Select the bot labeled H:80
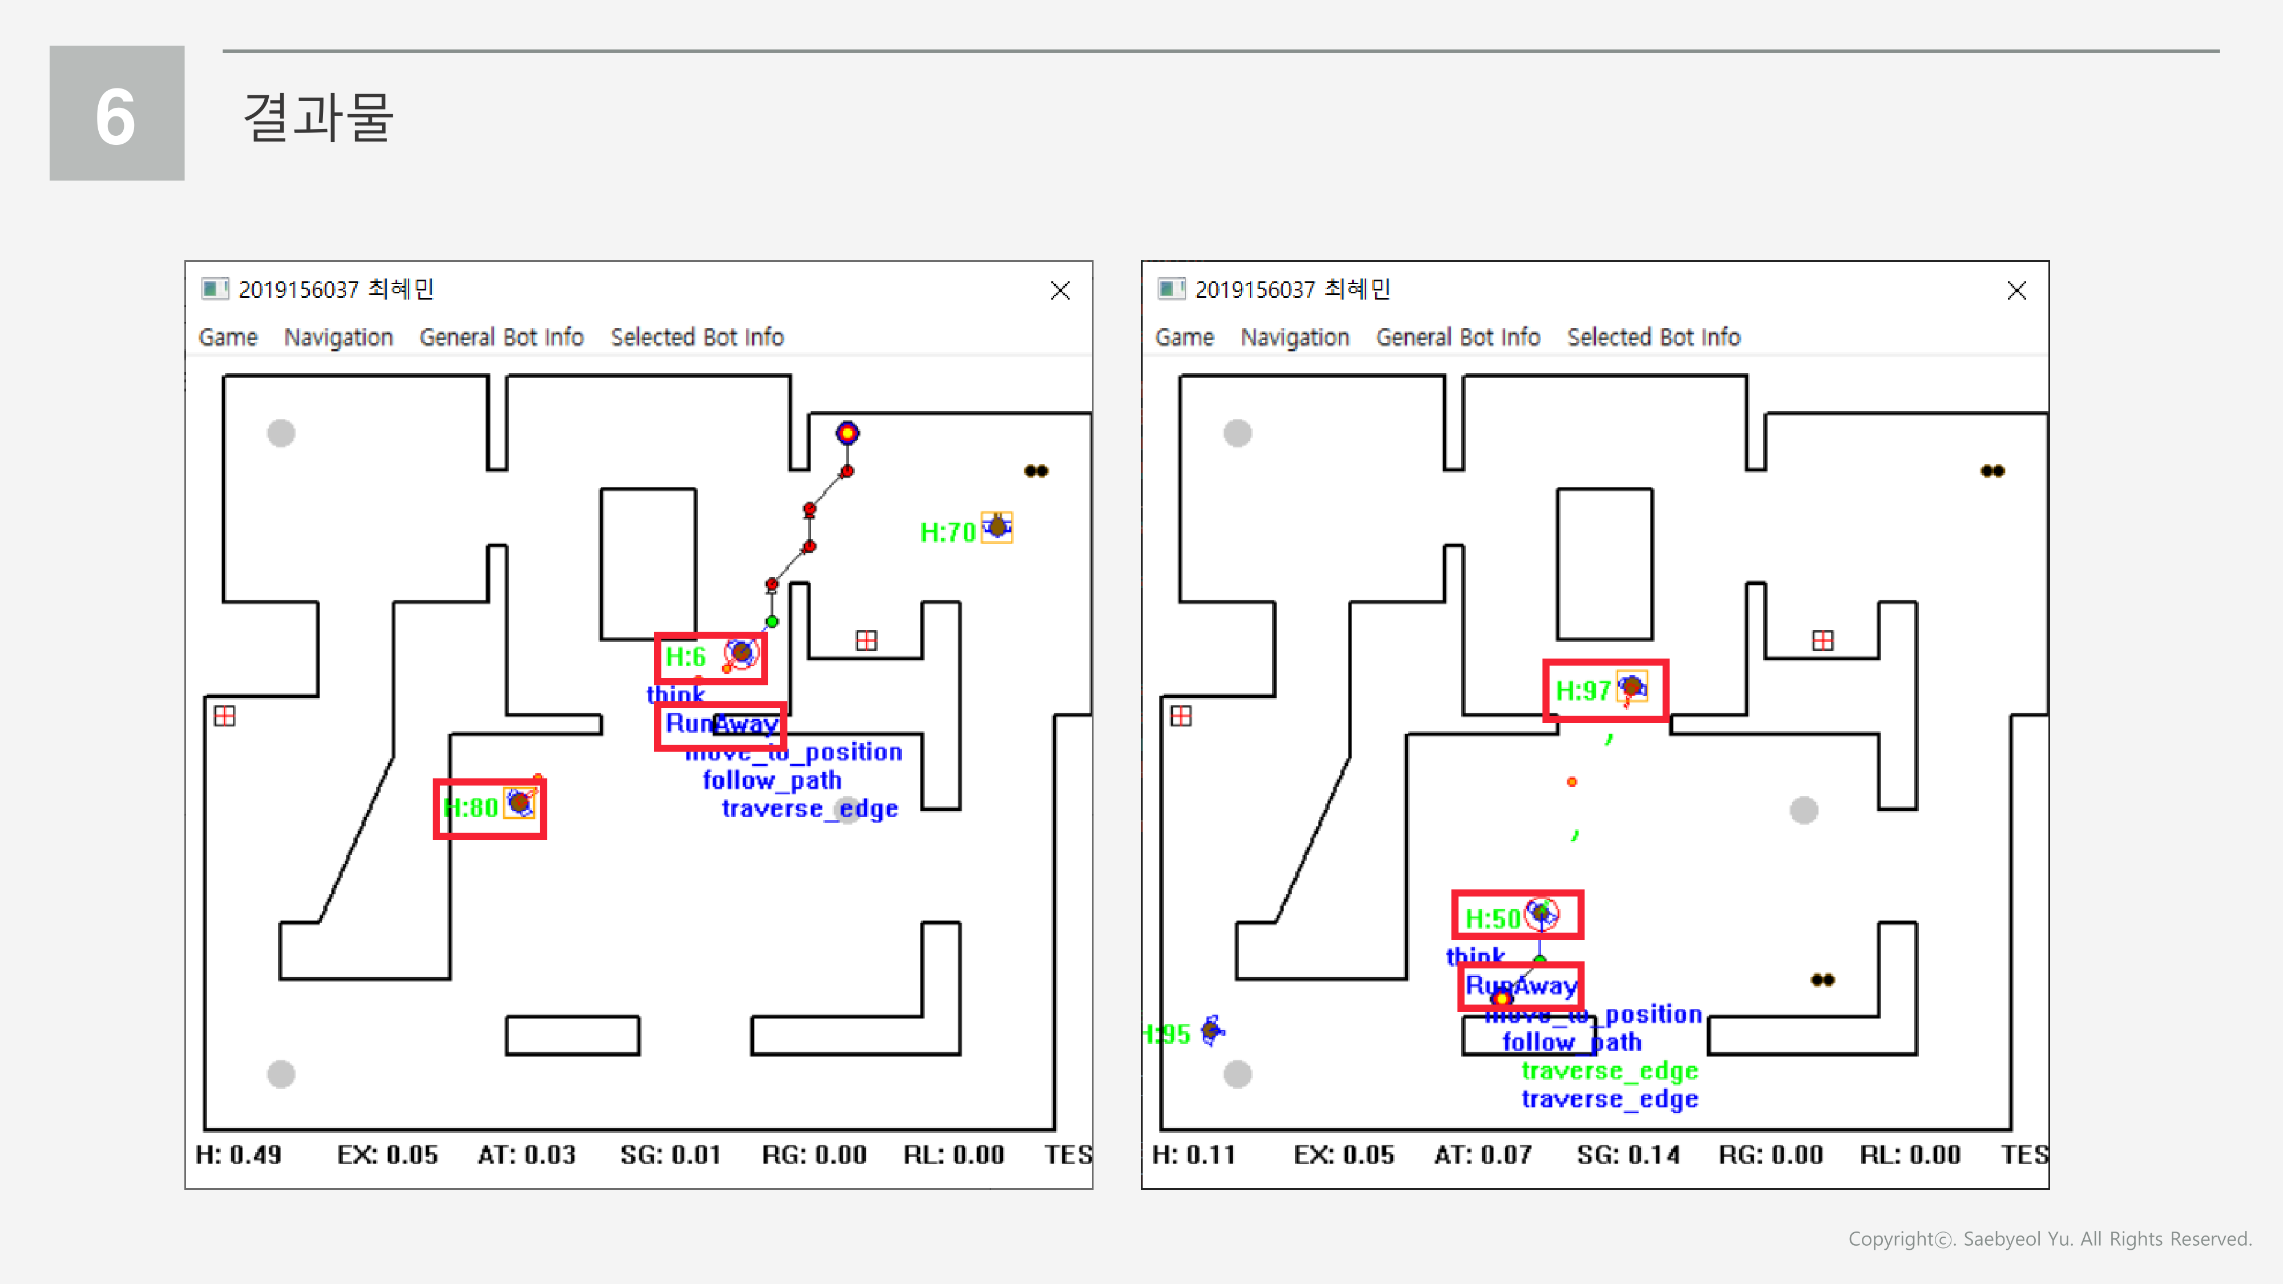2283x1284 pixels. click(x=518, y=805)
